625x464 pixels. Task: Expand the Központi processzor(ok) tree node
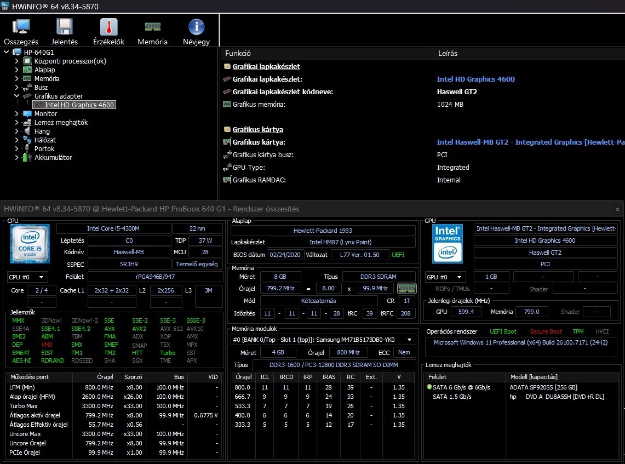(x=17, y=61)
